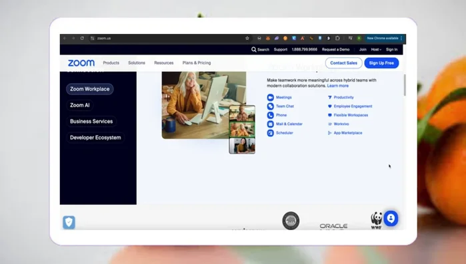Open Chrome three-dot menu

point(401,38)
